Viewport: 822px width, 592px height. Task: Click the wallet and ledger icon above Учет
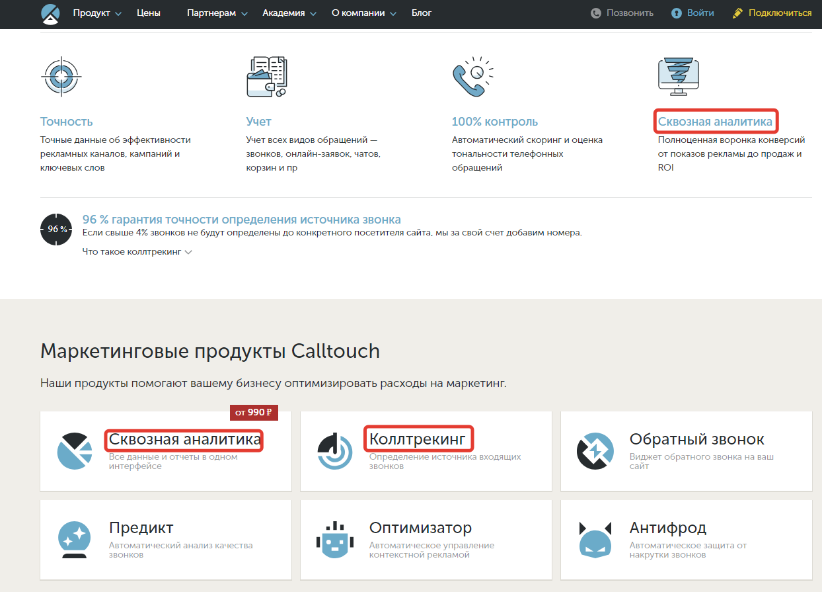click(266, 77)
